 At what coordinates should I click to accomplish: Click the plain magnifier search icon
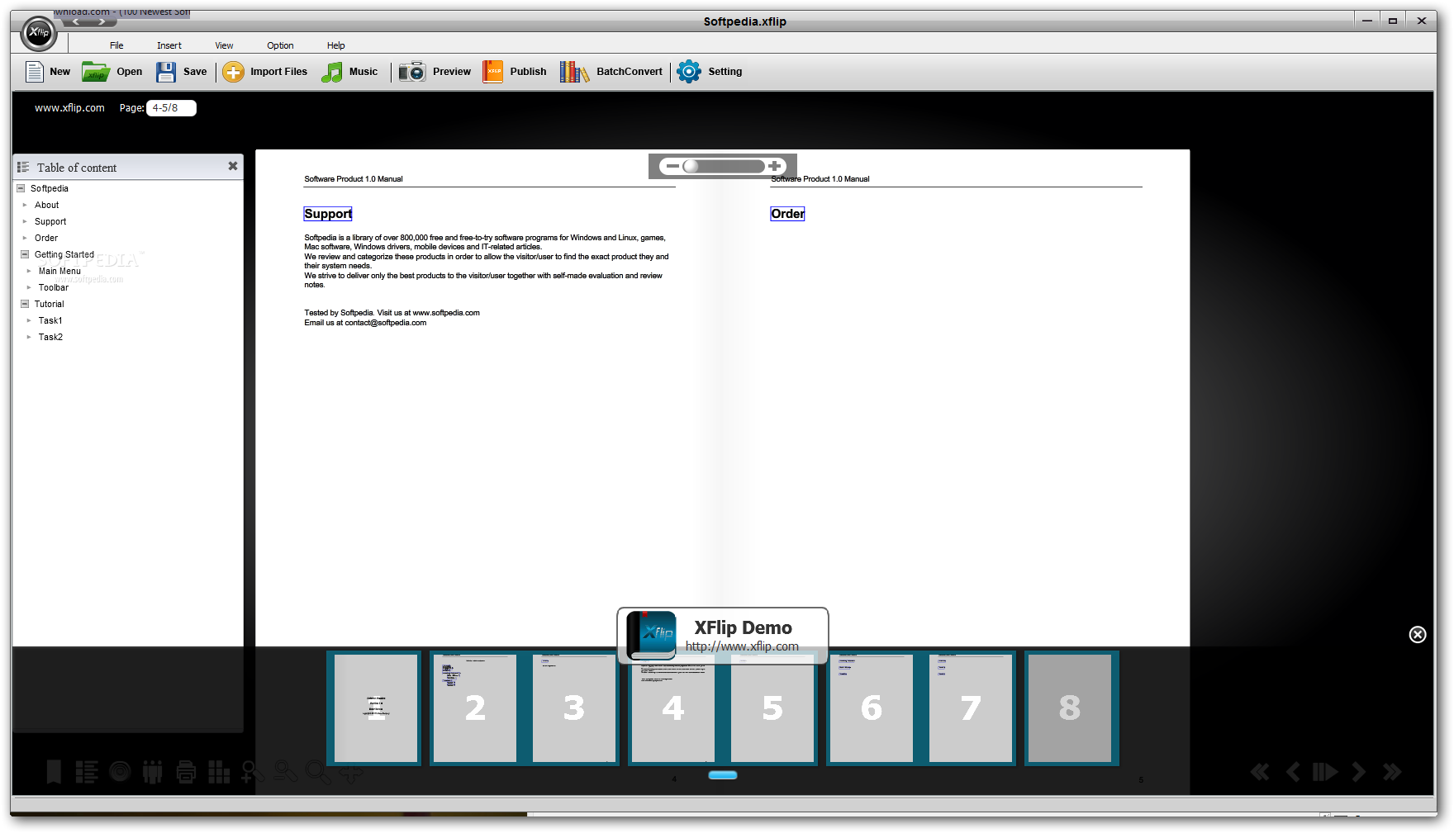(x=317, y=772)
